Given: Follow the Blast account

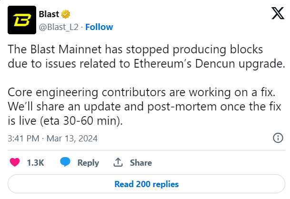Looking at the screenshot, I should point(99,27).
